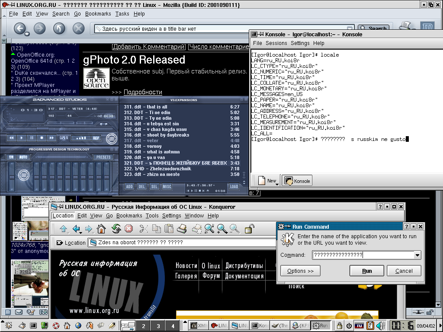Image resolution: width=443 pixels, height=332 pixels.
Task: Open the Command combo box dropdown arrow
Action: click(x=417, y=255)
